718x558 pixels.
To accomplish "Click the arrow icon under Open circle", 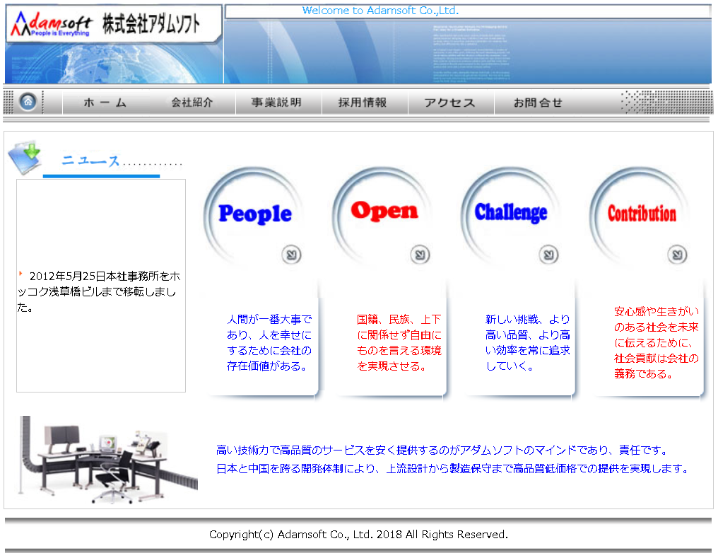I will (x=420, y=255).
